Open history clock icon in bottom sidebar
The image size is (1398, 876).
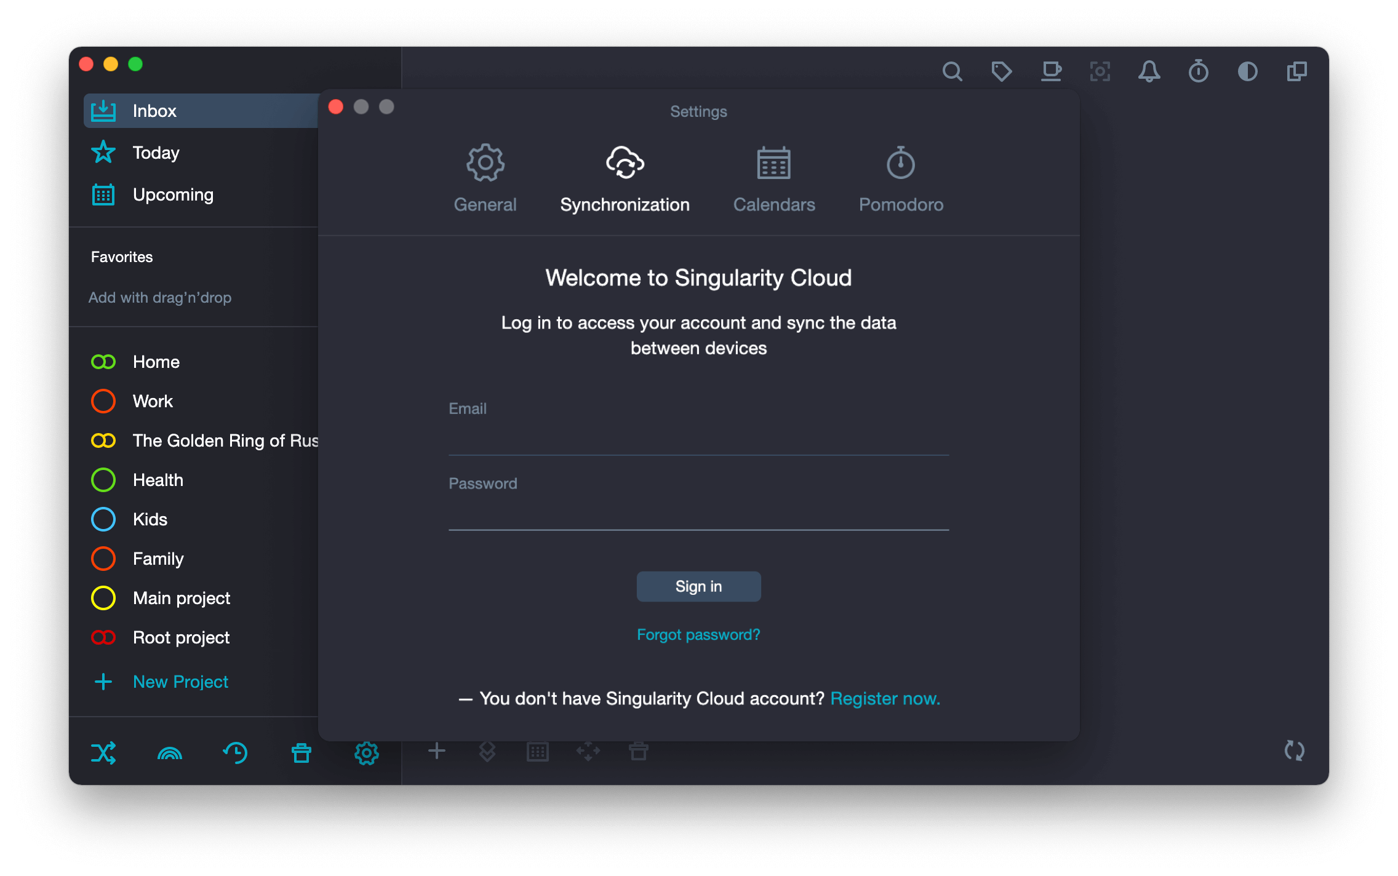(x=235, y=752)
